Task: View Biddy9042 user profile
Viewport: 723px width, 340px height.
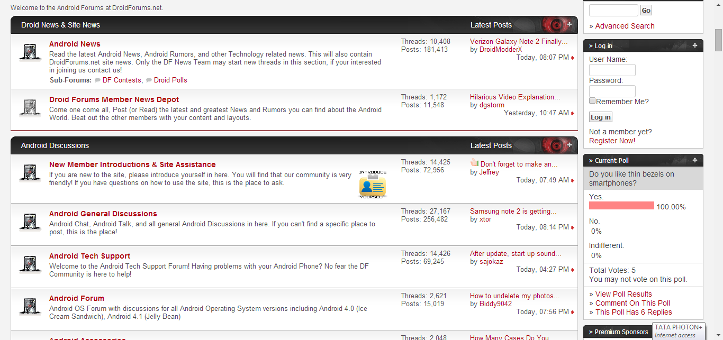Action: pos(495,304)
